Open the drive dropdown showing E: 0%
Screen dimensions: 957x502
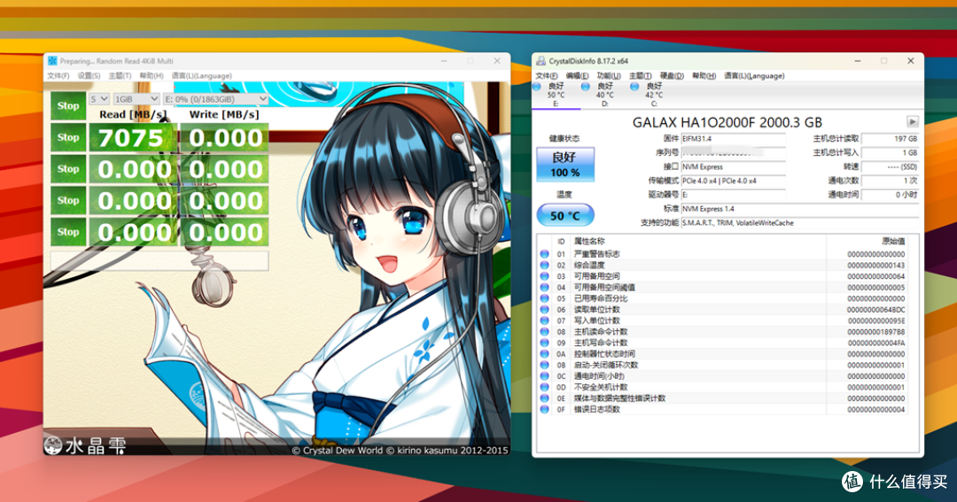click(x=215, y=99)
